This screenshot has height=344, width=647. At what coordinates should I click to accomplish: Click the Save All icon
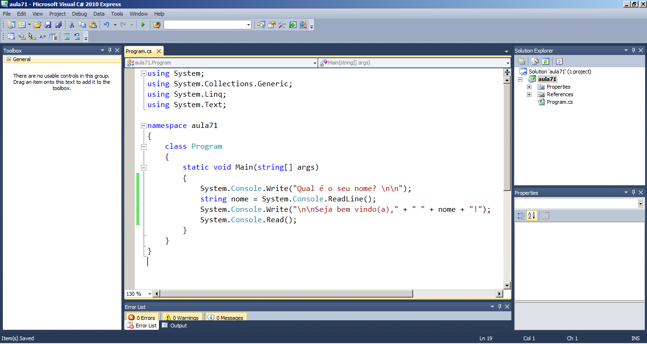click(58, 25)
